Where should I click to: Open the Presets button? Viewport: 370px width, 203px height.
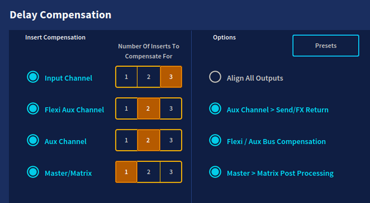pyautogui.click(x=325, y=45)
